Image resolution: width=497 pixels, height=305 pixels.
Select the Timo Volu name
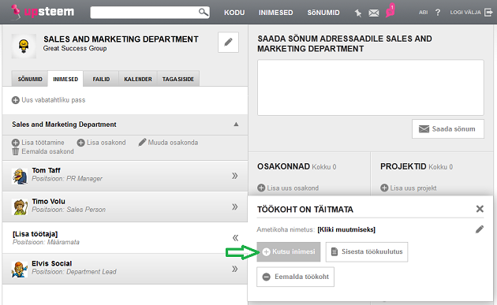coord(48,202)
